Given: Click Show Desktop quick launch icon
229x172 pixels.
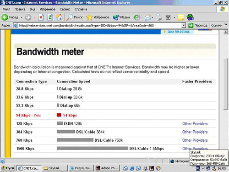Looking at the screenshot, I should [125, 168].
